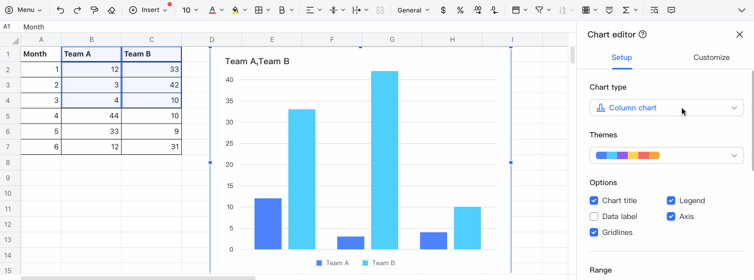This screenshot has height=280, width=754.
Task: Click Team B legend entry in chart
Action: pyautogui.click(x=379, y=263)
